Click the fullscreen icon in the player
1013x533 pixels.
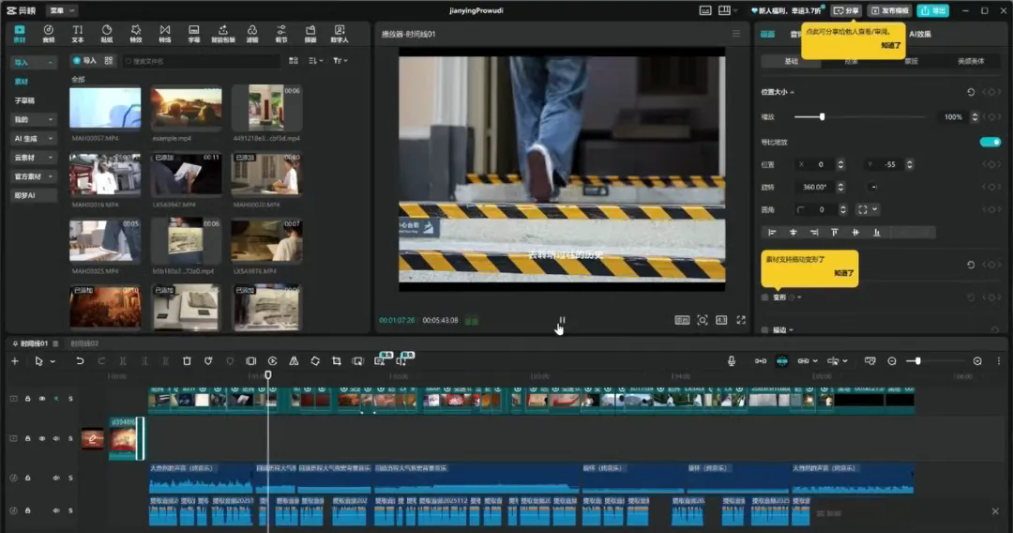(x=741, y=320)
